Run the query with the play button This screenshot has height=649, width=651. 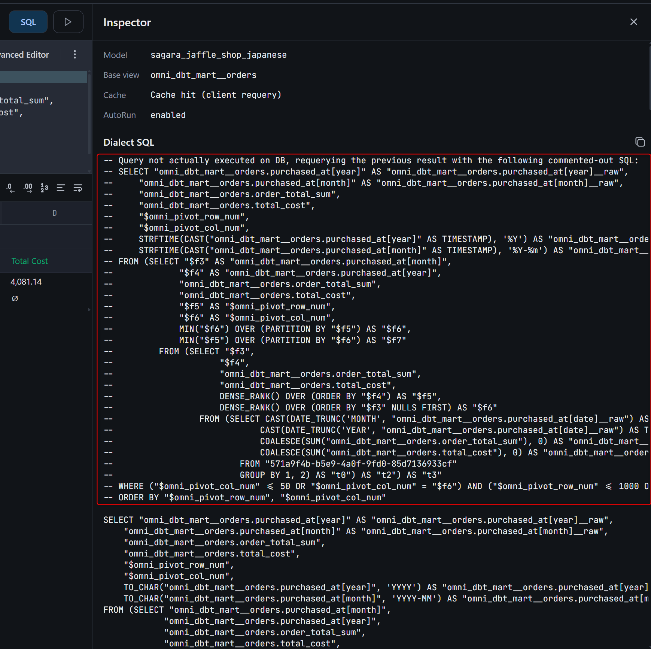(x=68, y=22)
